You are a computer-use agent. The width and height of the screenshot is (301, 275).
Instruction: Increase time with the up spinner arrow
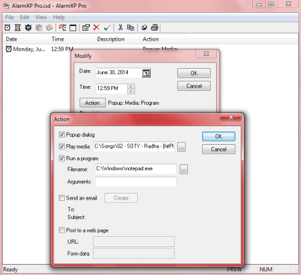point(131,87)
